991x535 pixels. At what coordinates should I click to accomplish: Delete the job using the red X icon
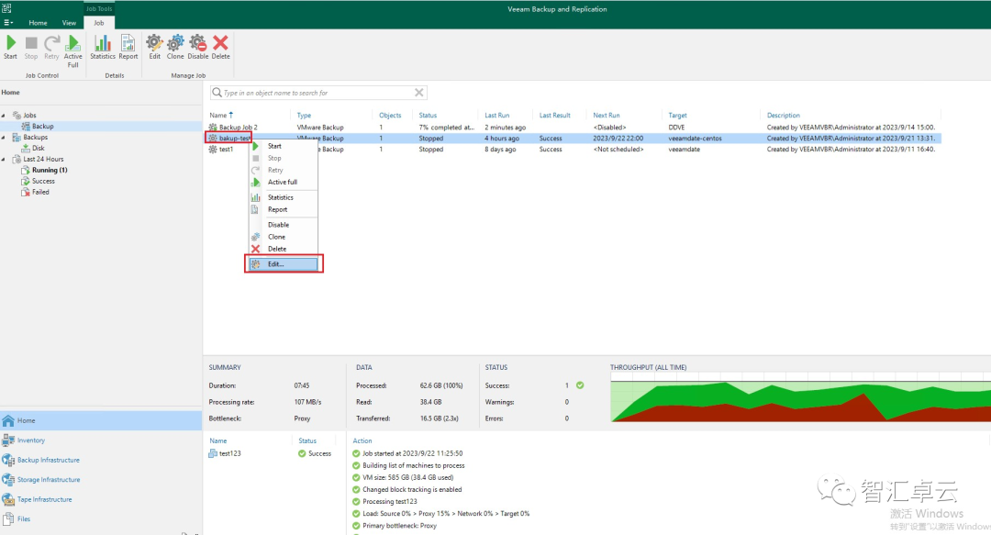point(220,46)
